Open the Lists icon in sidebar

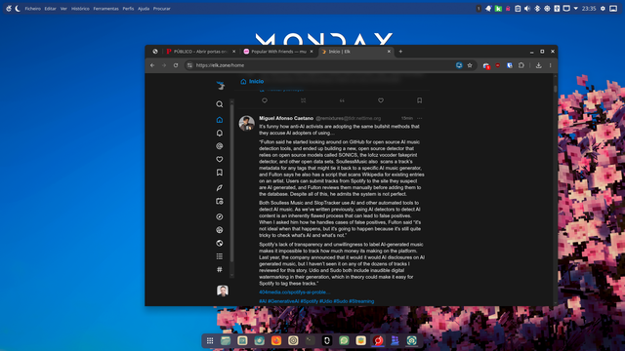click(x=219, y=256)
